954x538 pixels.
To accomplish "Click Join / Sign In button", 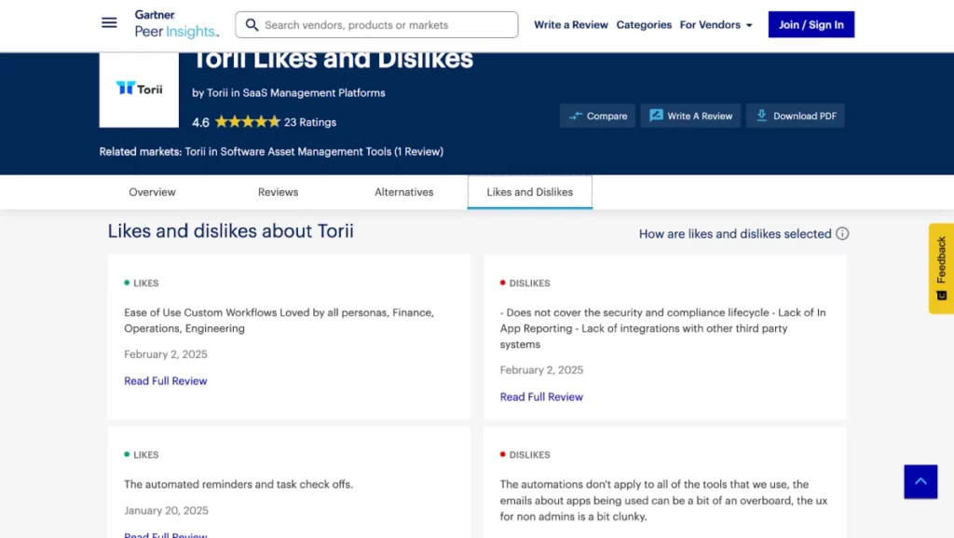I will pos(811,24).
